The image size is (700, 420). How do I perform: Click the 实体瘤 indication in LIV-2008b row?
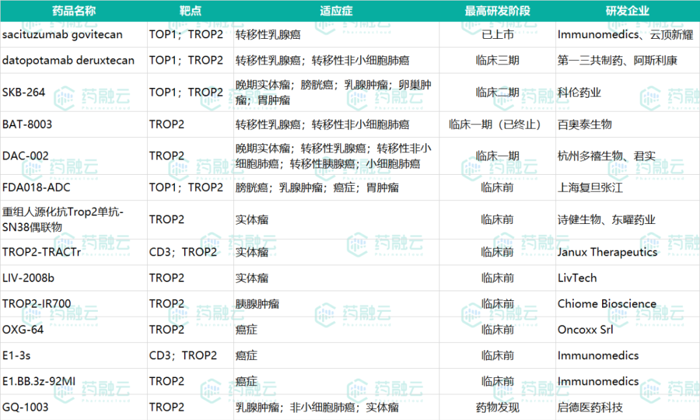336,278
